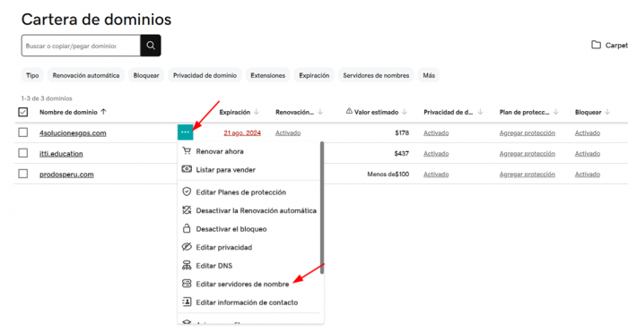Sort by Privacidad de dominio column arrow
This screenshot has width=628, height=332.
tap(480, 112)
